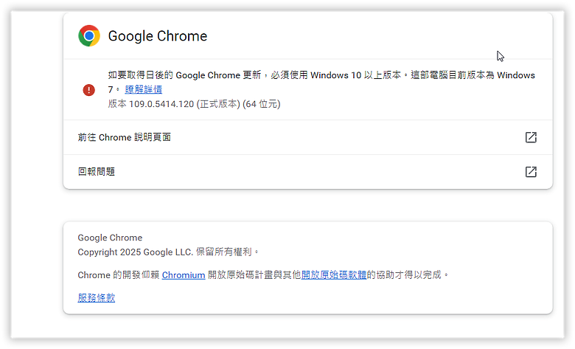Screen dimensions: 575x349
Task: Click the red error warning icon
Action: (88, 89)
